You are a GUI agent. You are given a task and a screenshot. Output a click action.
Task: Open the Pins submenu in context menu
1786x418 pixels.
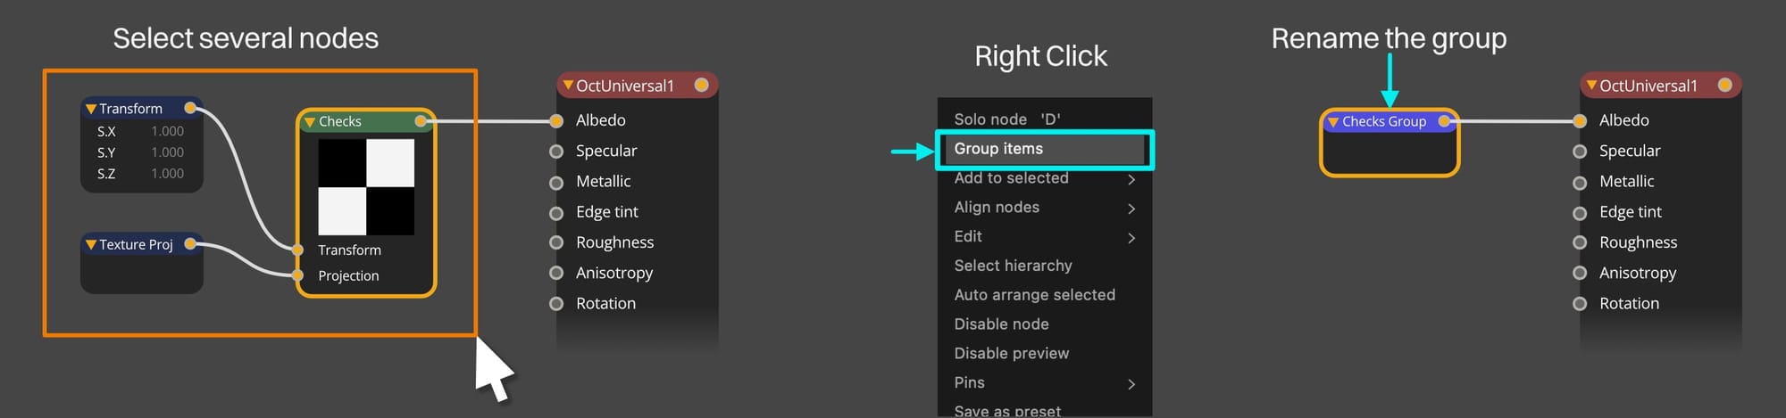(x=1045, y=383)
